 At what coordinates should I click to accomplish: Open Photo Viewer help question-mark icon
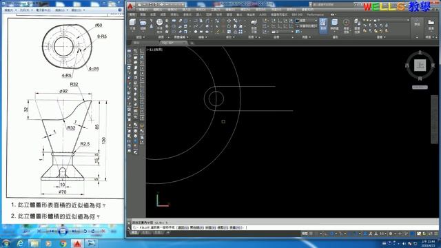click(120, 10)
